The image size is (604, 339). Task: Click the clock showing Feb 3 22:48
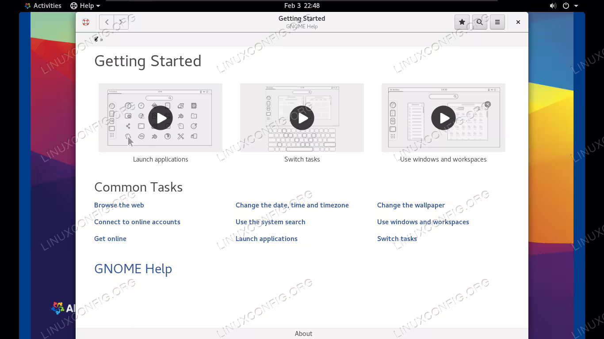point(302,6)
